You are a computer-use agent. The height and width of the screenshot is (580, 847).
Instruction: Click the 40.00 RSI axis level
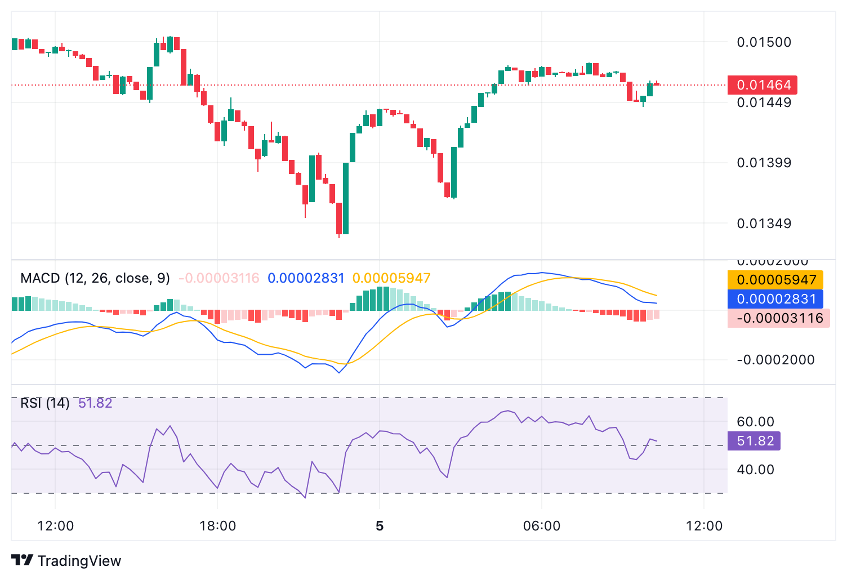[x=755, y=470]
